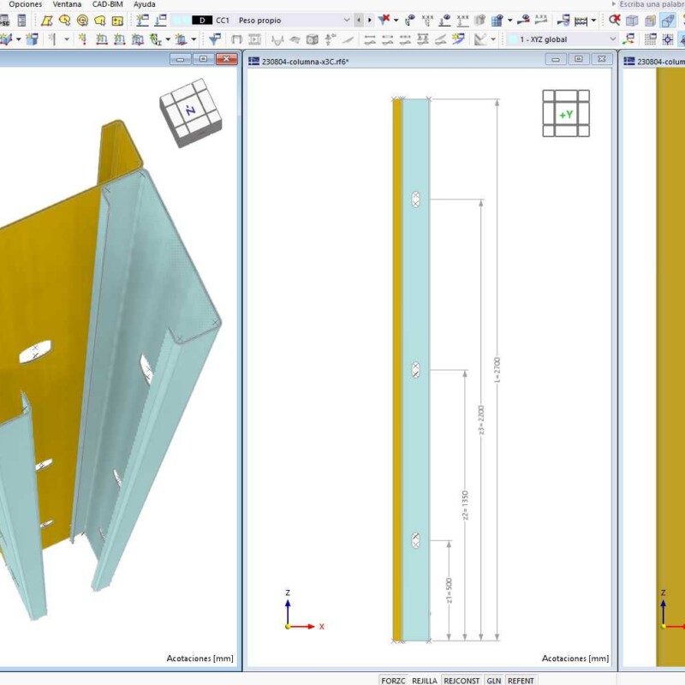Expand dropdown arrow beside dimension lines icon
Viewport: 685px width, 685px height.
[593, 20]
